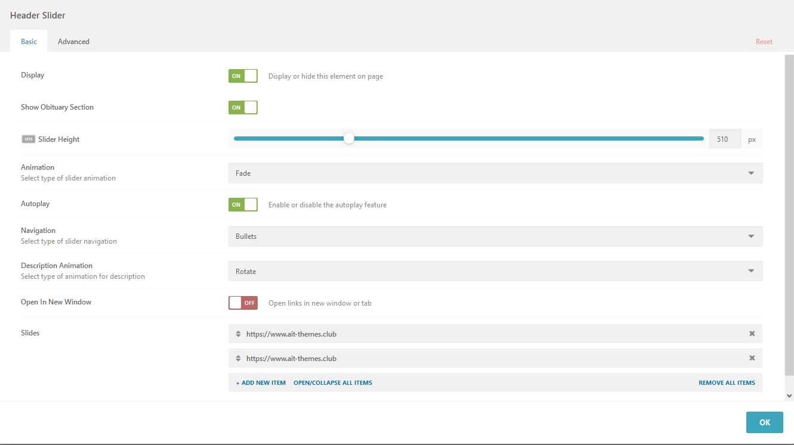Click the "px" unit label

coord(752,139)
